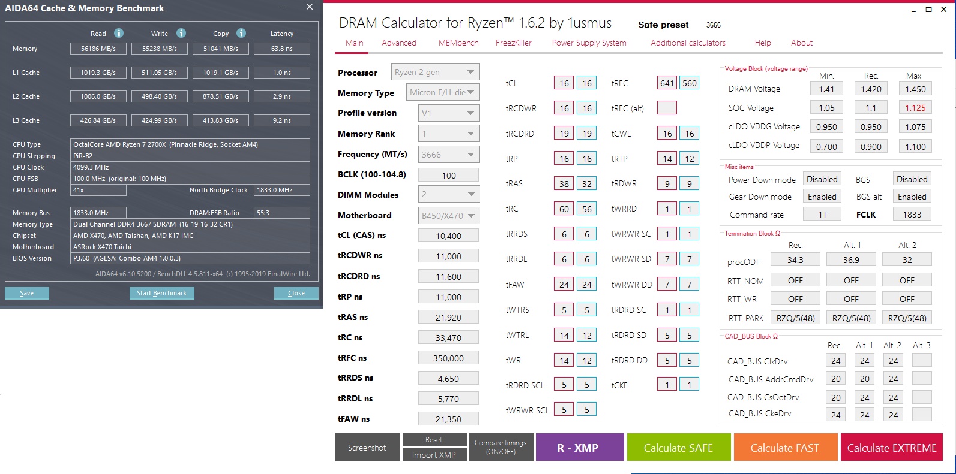956x474 pixels.
Task: Click the tRFC box showing 560
Action: (x=690, y=83)
